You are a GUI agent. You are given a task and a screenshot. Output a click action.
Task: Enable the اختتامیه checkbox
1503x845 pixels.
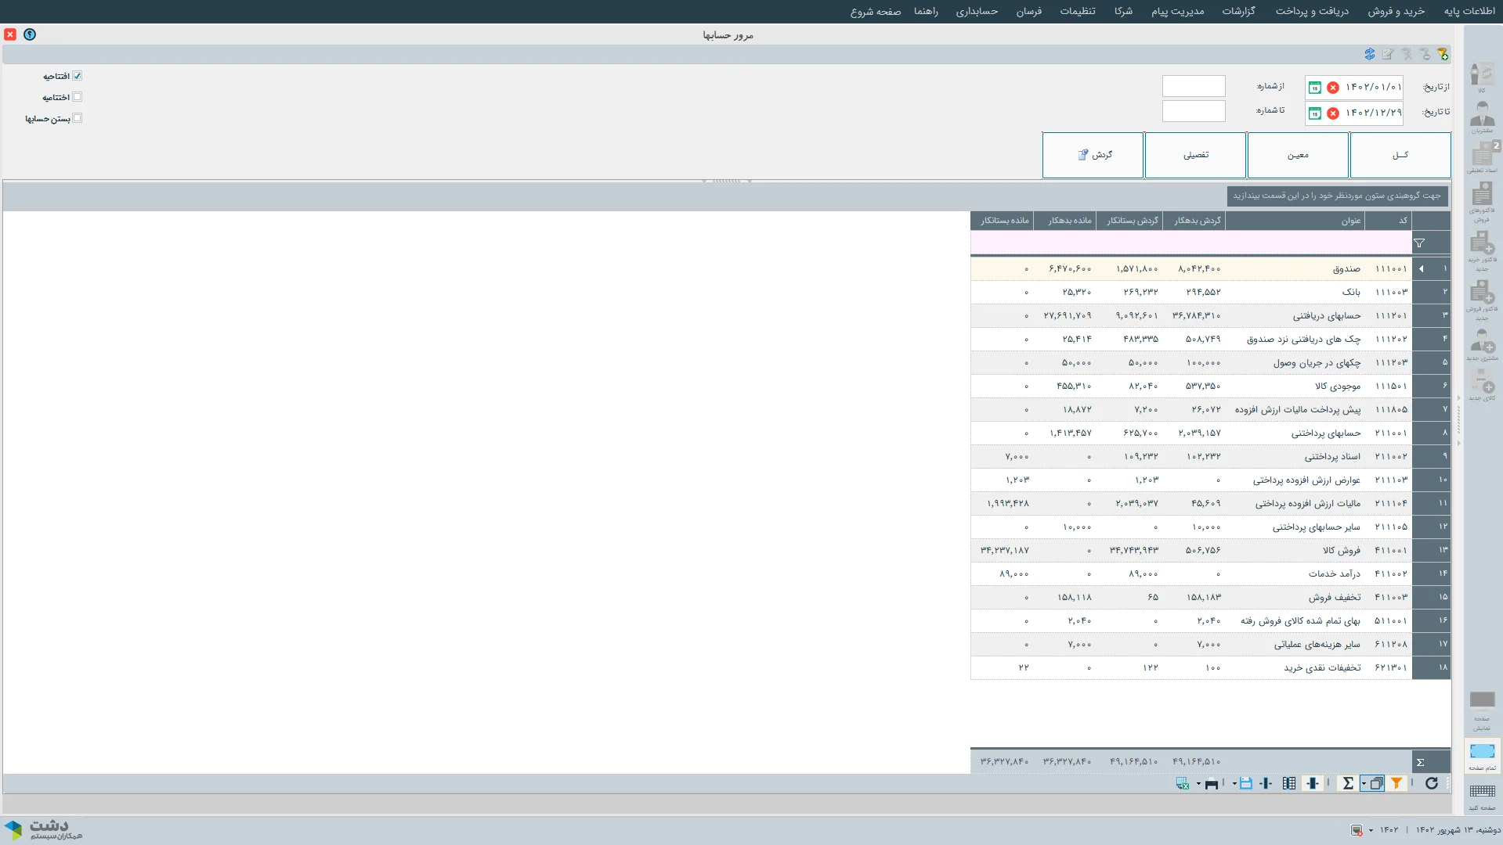tap(77, 97)
